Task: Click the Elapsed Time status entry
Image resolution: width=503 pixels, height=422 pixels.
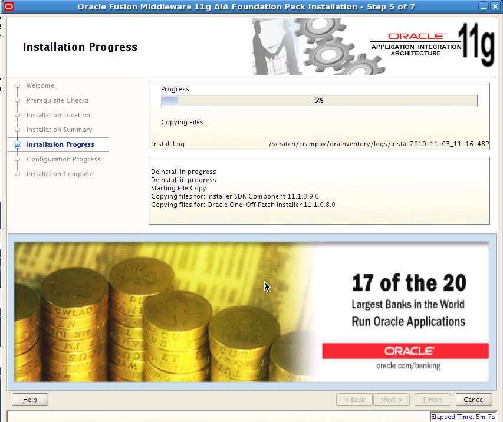Action: [463, 417]
